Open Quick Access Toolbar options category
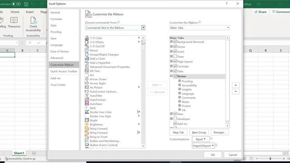Screen dimensions: 290x163 click(x=64, y=72)
